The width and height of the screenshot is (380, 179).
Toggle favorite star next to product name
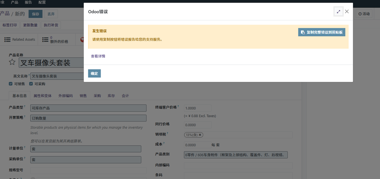tap(12, 62)
